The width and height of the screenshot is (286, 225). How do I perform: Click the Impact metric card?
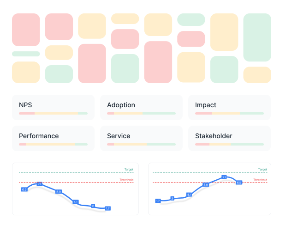point(229,107)
